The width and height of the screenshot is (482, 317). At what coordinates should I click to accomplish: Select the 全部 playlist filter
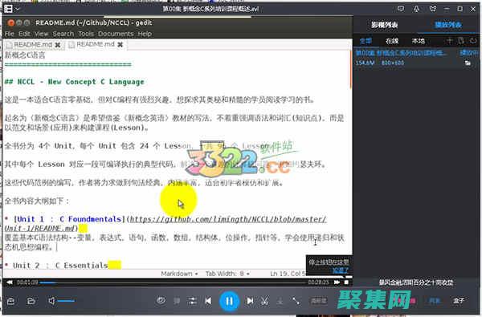tap(366, 41)
